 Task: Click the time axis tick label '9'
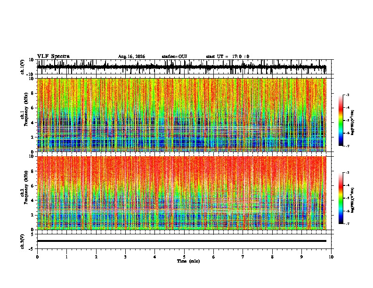[x=301, y=257]
